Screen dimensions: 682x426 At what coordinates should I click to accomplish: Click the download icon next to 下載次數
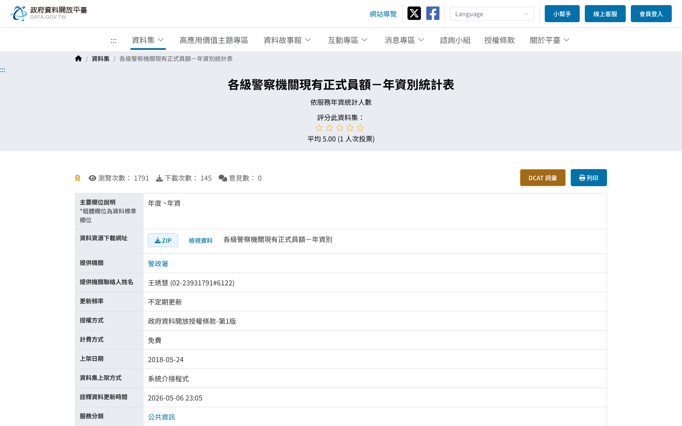tap(159, 178)
